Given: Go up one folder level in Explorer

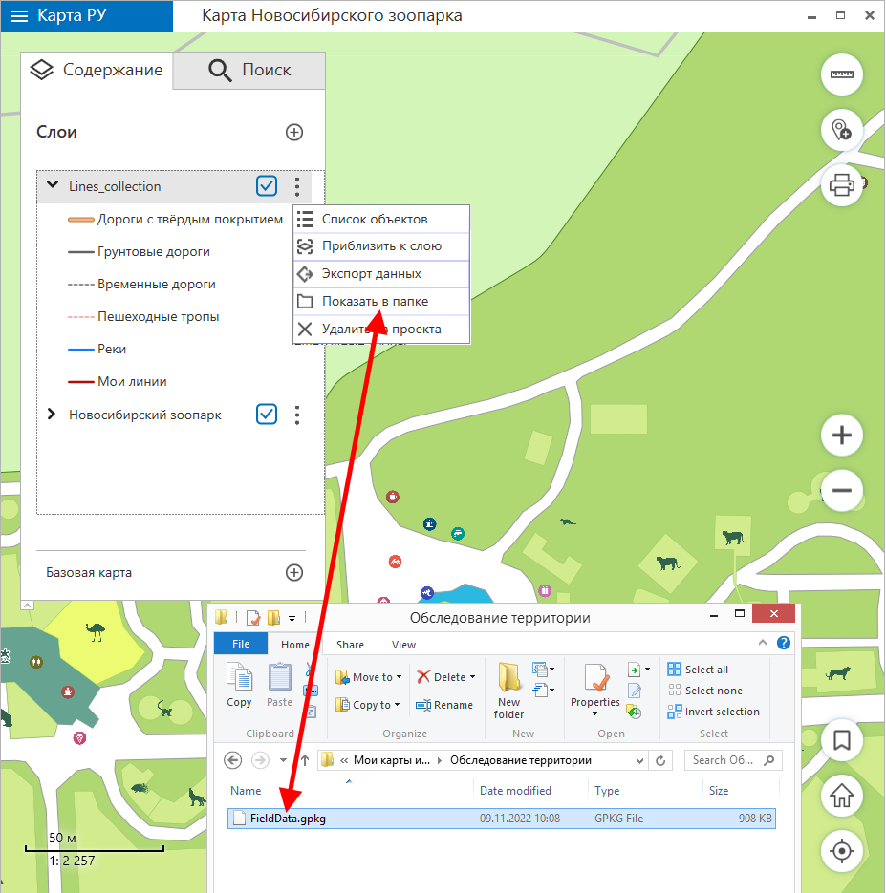Looking at the screenshot, I should [305, 760].
